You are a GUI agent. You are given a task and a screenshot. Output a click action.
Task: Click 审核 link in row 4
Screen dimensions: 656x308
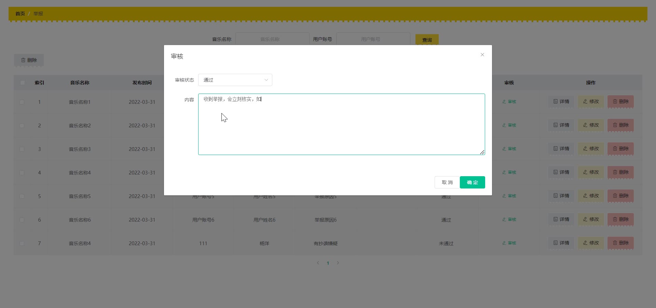pos(509,172)
